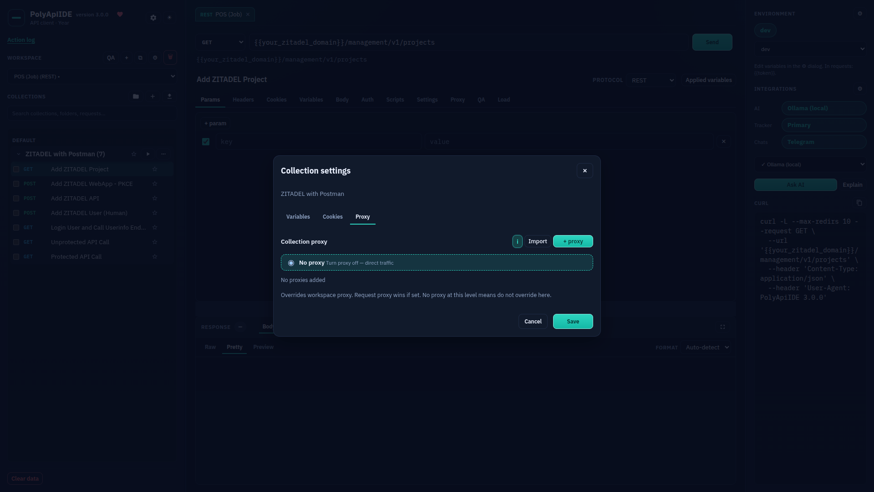This screenshot has width=874, height=492.
Task: Open the more options ellipsis for ZITADEL collection
Action: [163, 154]
